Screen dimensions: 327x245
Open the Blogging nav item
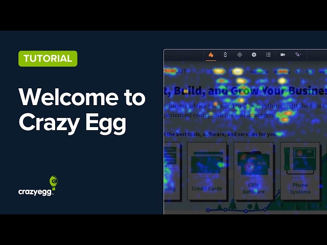click(x=237, y=72)
